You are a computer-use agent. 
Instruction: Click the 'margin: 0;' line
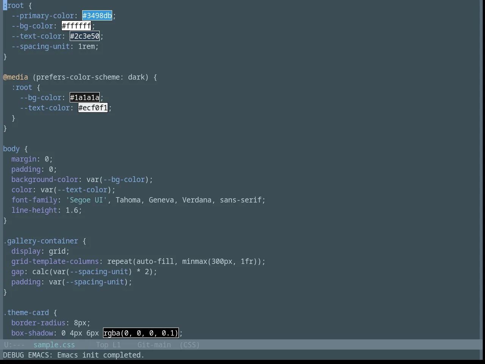[x=32, y=159]
